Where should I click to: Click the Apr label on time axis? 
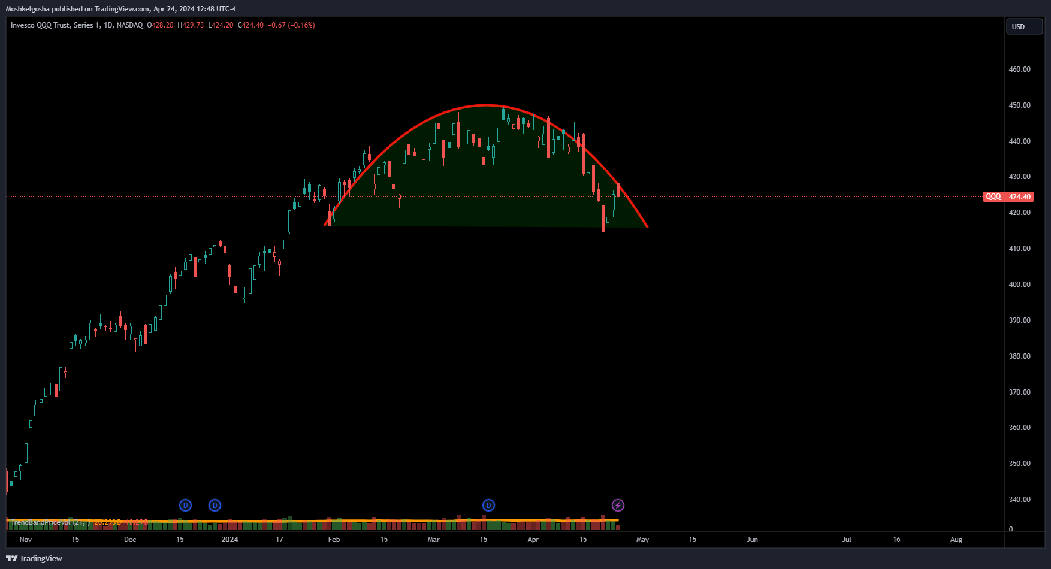[x=533, y=540]
